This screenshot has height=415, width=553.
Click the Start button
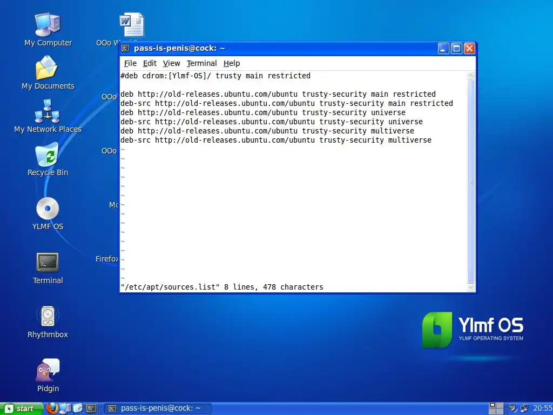click(21, 409)
